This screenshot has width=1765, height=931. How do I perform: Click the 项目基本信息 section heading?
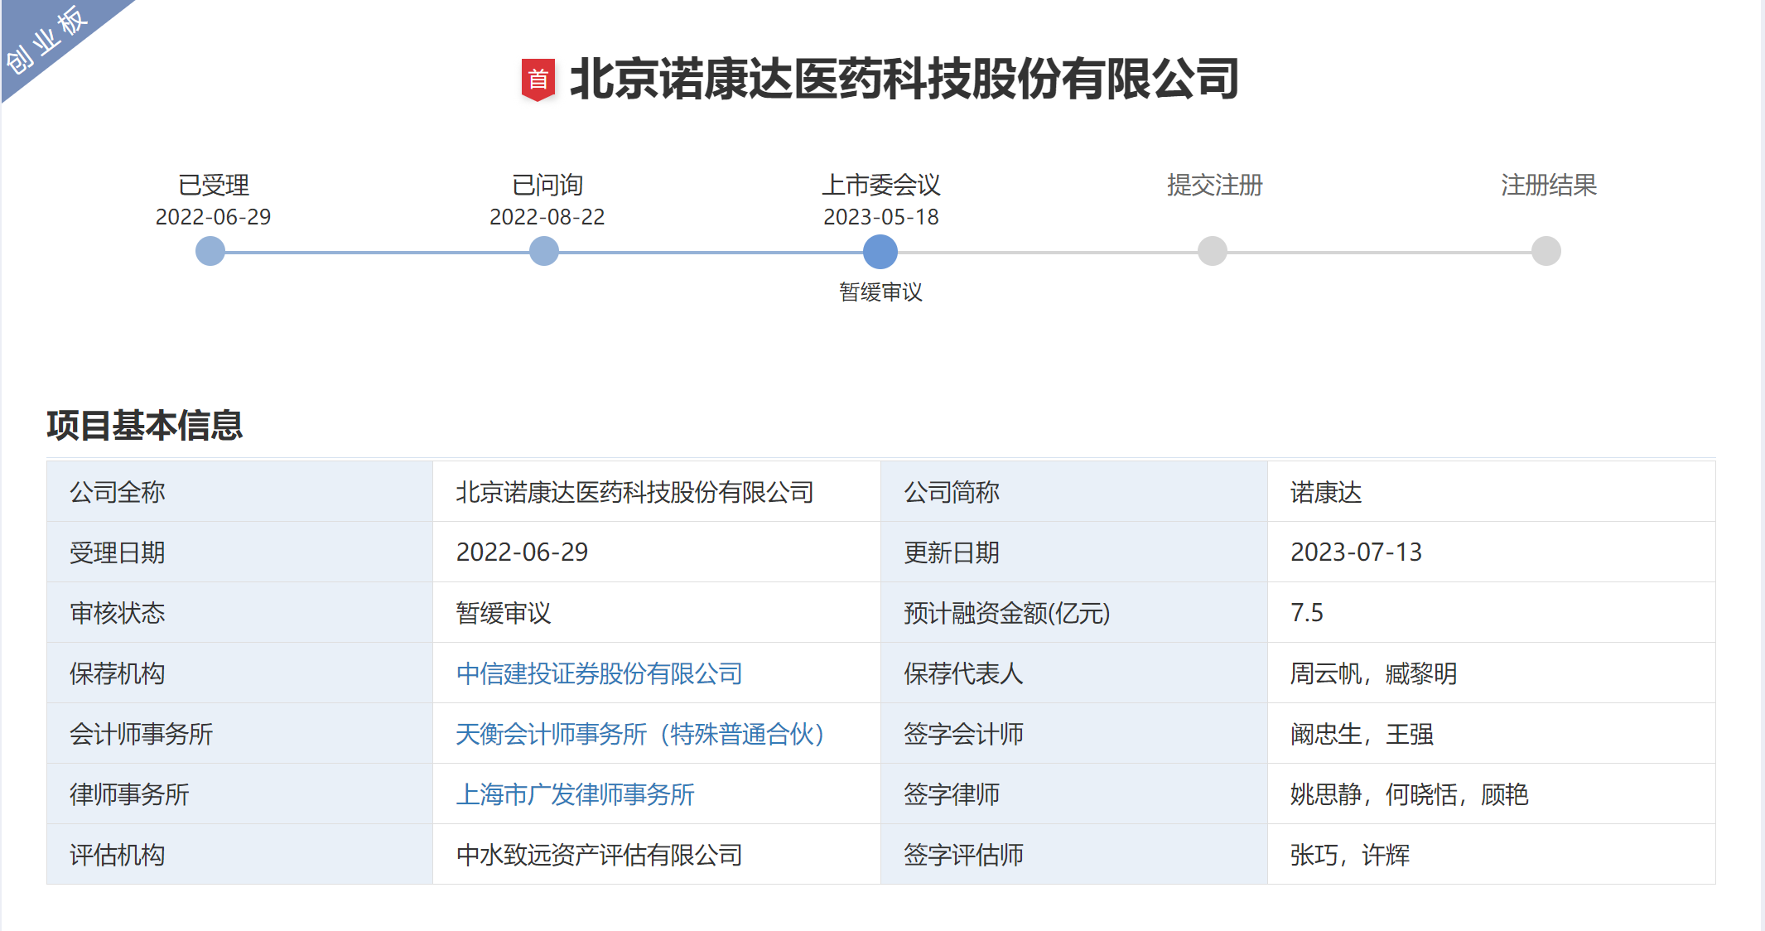pyautogui.click(x=145, y=425)
